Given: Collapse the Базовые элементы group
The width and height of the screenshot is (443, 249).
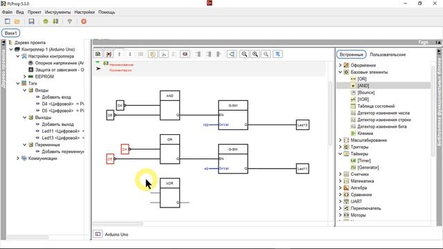Looking at the screenshot, I should [x=340, y=72].
